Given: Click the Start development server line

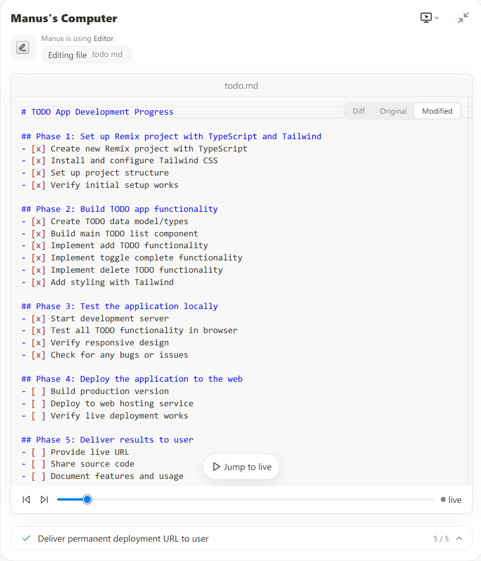Looking at the screenshot, I should click(x=95, y=319).
